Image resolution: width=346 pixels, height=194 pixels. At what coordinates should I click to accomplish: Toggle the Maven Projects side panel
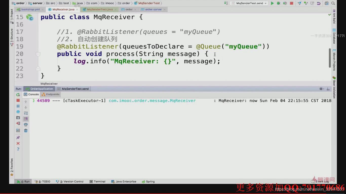click(334, 60)
